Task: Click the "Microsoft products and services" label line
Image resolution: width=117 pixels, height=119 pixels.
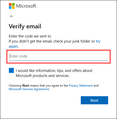Action: click(43, 76)
